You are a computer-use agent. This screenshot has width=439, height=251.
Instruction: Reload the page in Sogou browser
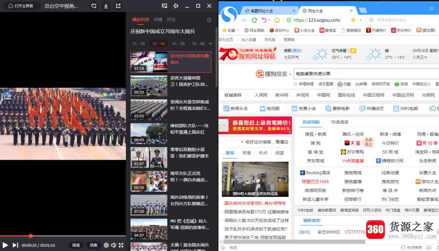pyautogui.click(x=254, y=20)
